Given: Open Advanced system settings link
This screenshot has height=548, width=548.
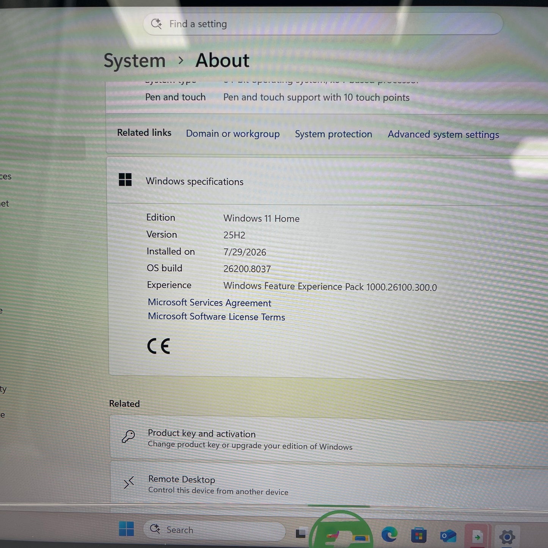Looking at the screenshot, I should tap(443, 135).
